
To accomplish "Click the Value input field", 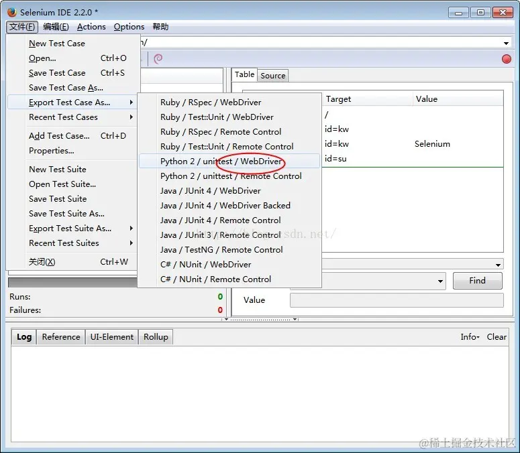I will [397, 300].
